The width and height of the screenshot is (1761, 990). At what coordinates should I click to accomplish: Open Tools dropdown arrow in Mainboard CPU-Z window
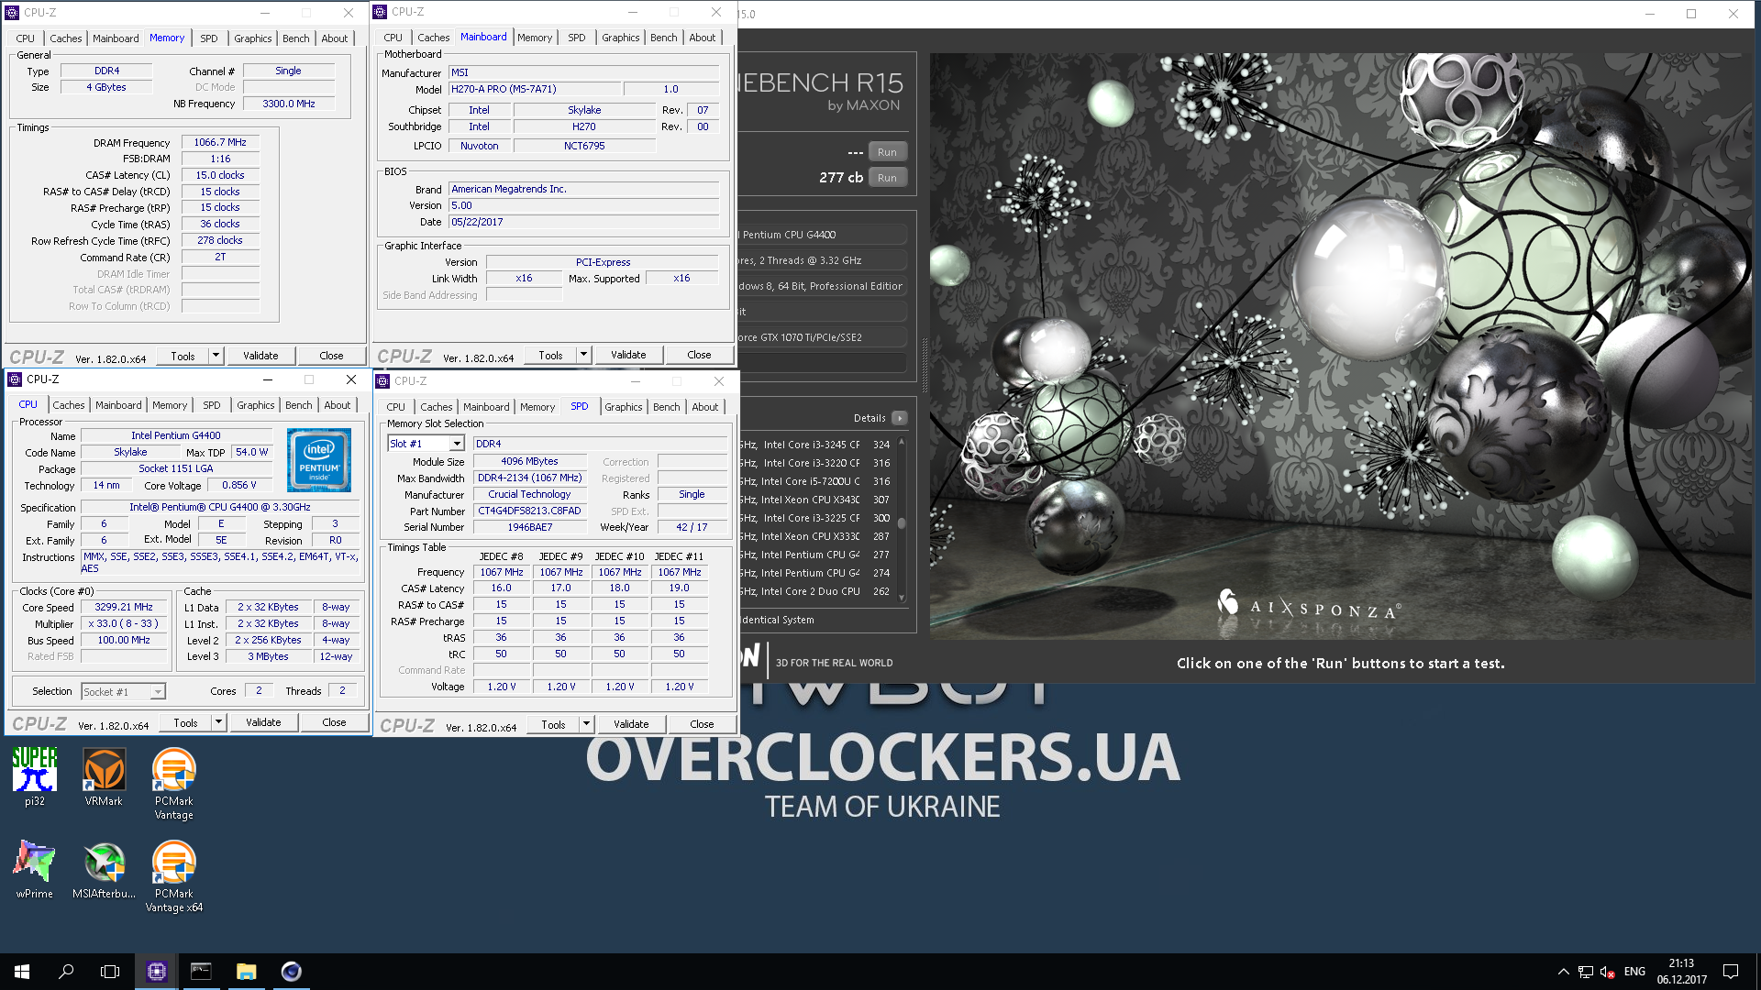[583, 355]
